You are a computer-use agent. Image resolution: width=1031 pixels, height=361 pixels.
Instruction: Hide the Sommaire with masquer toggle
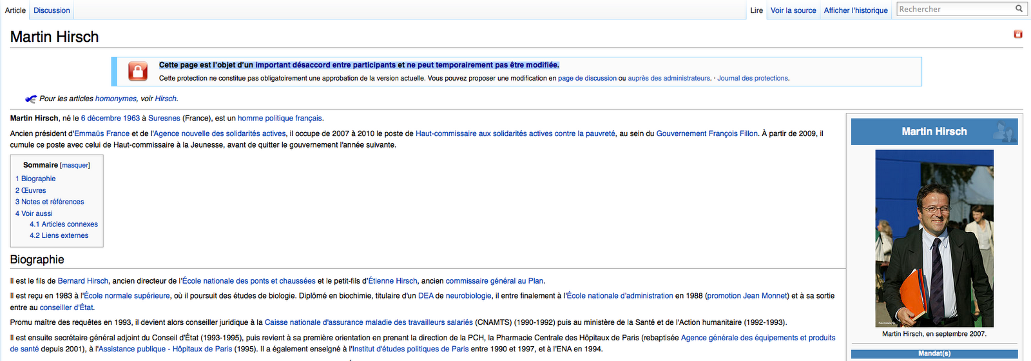[x=75, y=166]
